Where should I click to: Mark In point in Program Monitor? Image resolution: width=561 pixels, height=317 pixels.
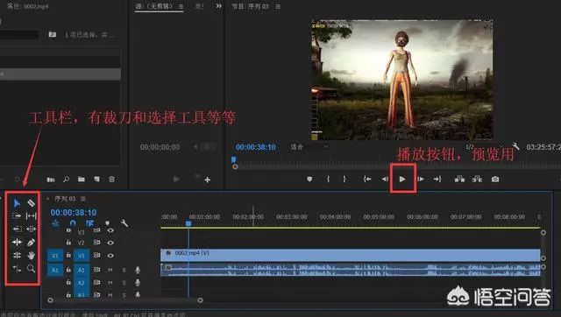pos(328,179)
